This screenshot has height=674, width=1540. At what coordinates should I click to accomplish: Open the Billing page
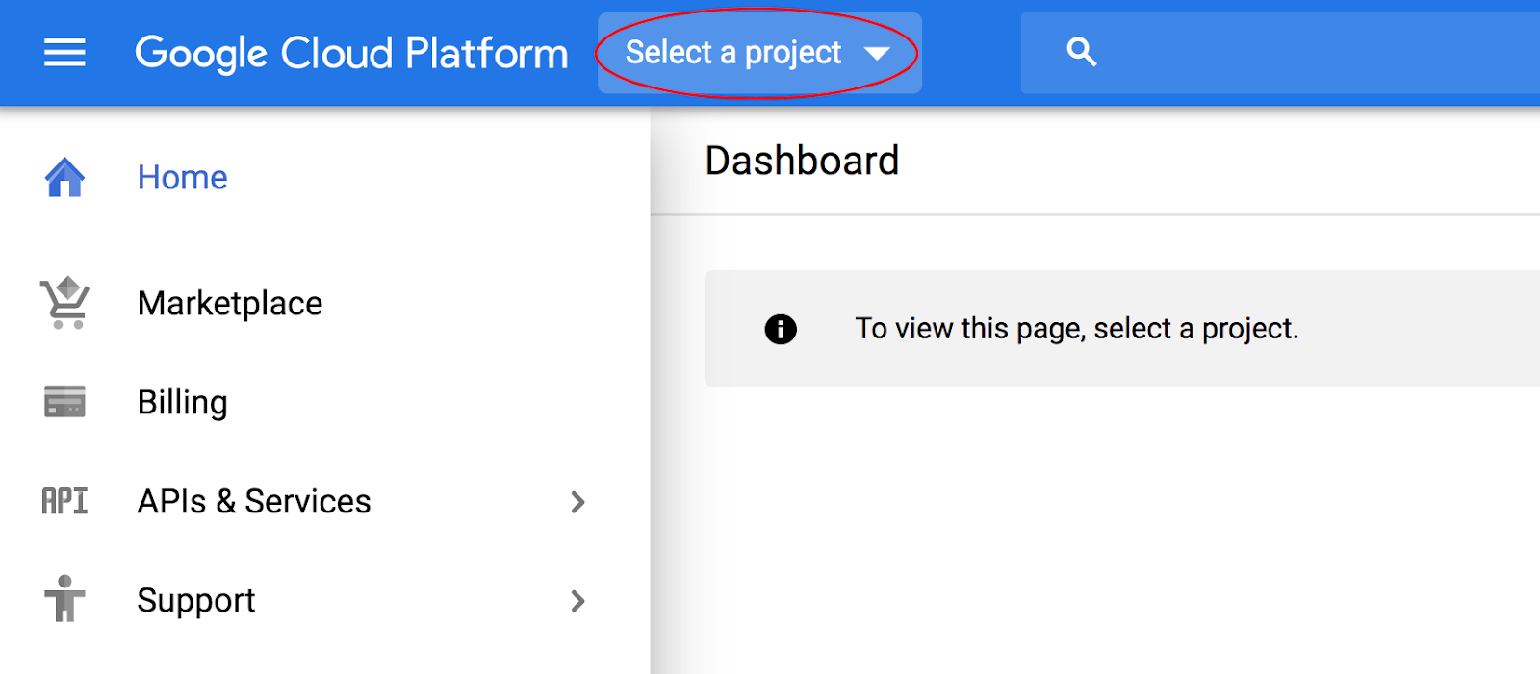[183, 403]
